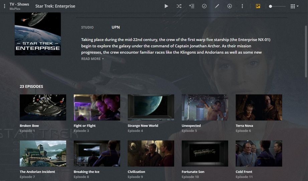Open Strange New World episode thumbnail
This screenshot has height=181, width=308.
click(x=151, y=108)
